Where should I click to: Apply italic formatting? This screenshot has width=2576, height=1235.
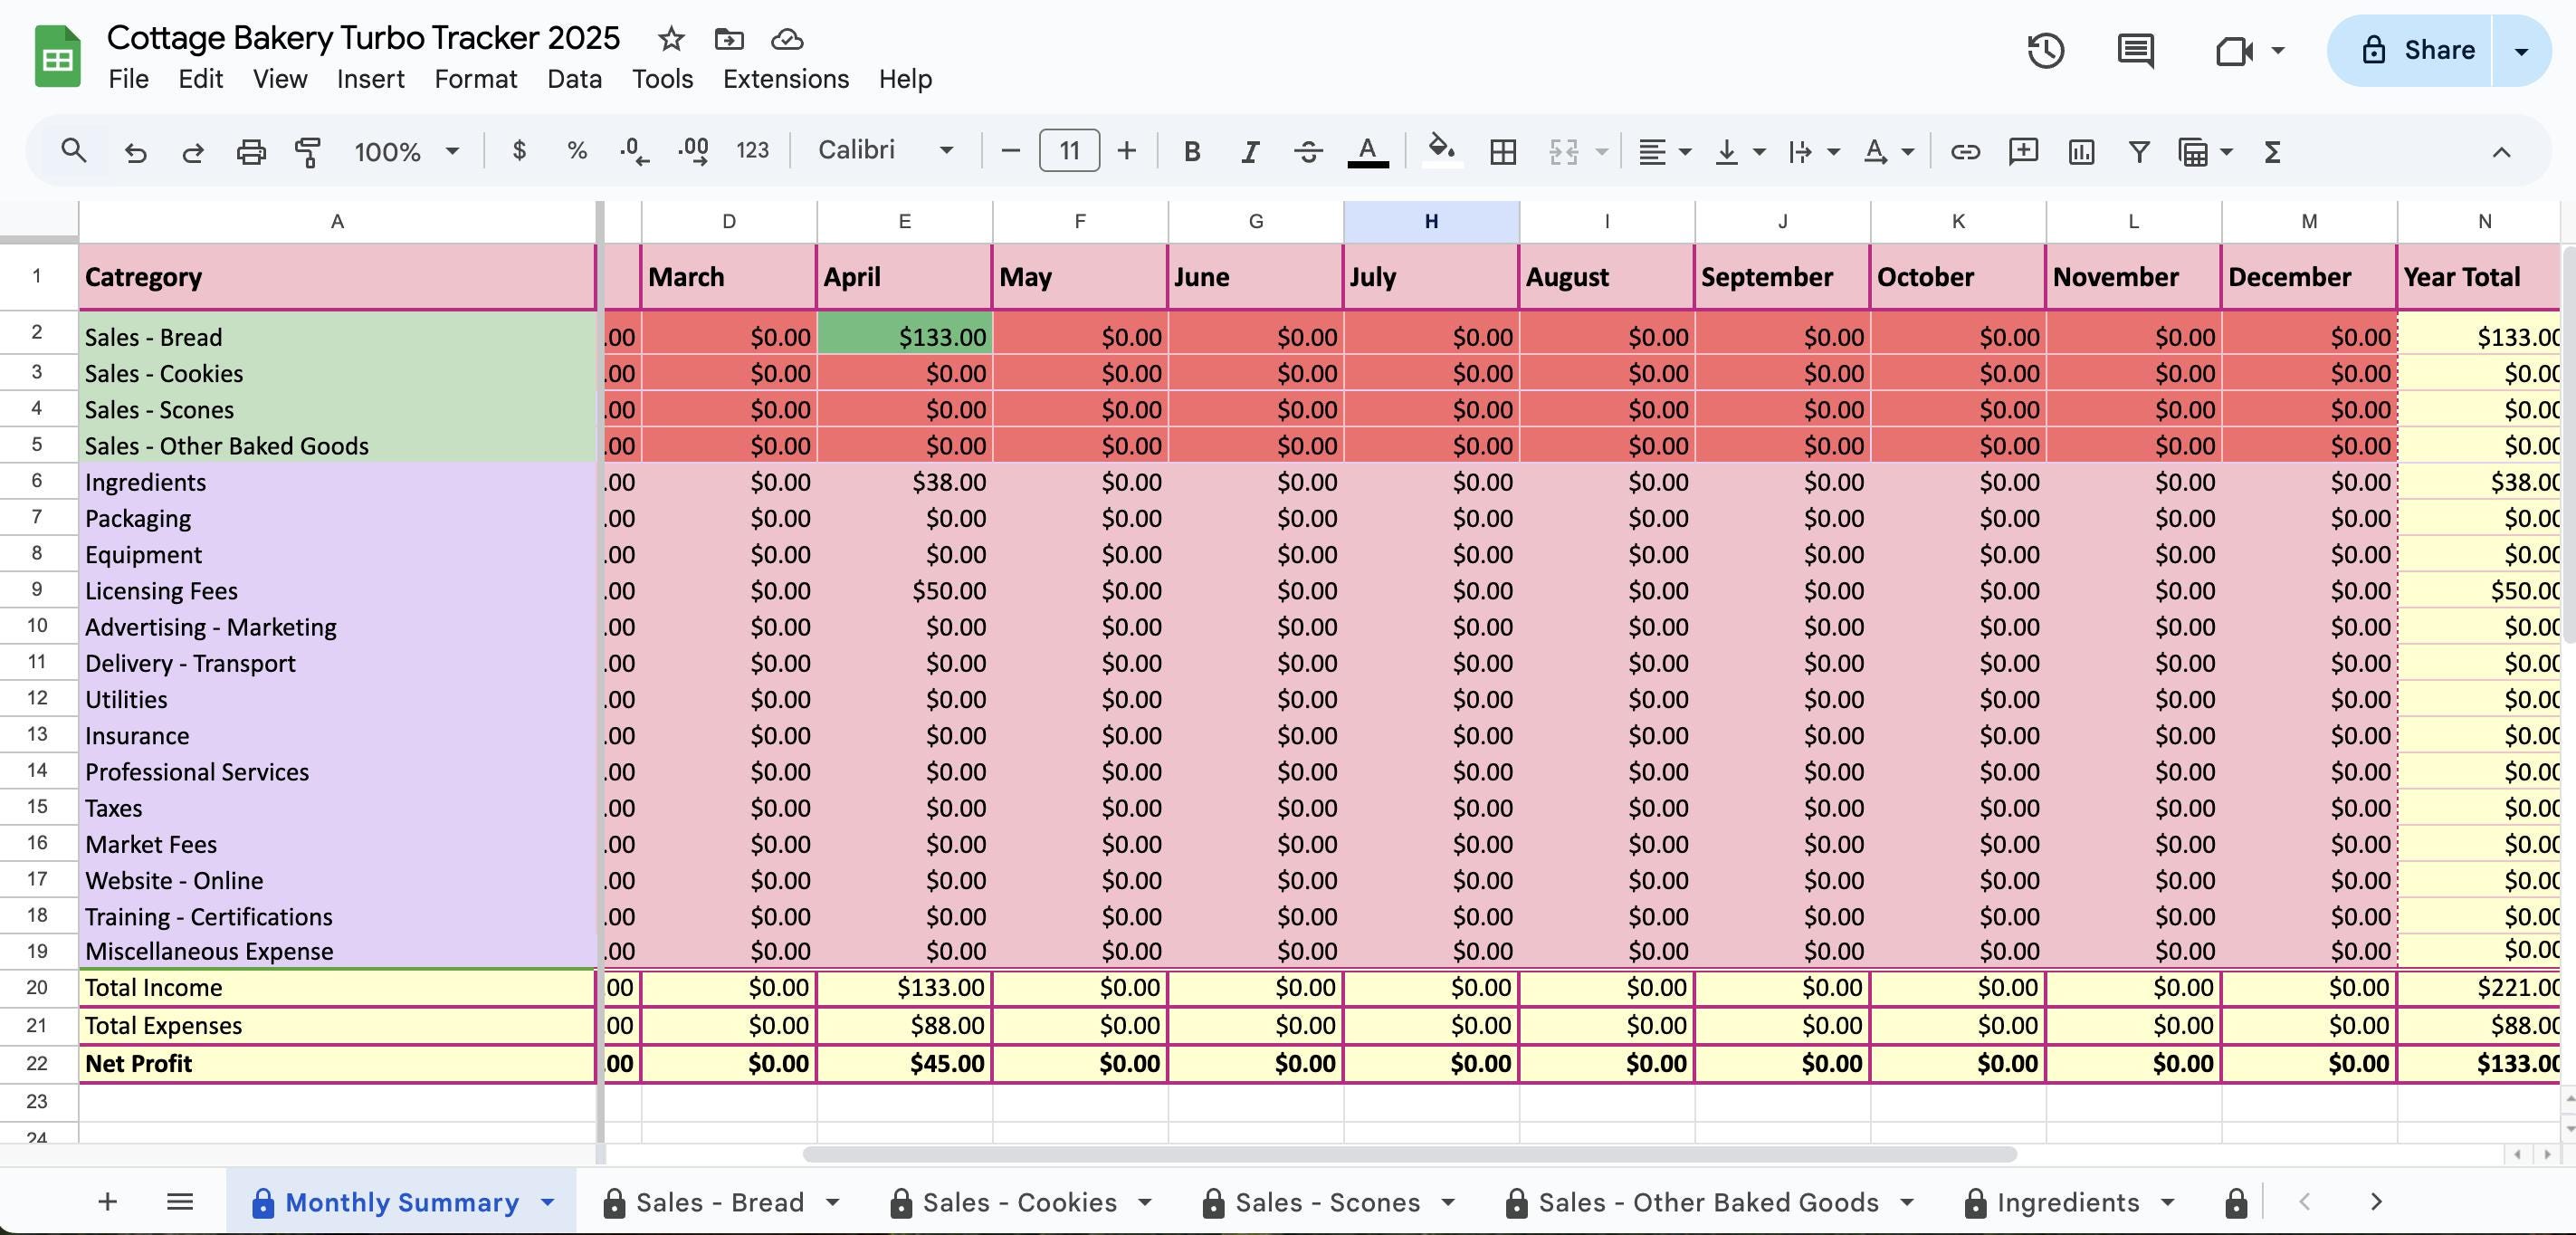click(x=1249, y=151)
